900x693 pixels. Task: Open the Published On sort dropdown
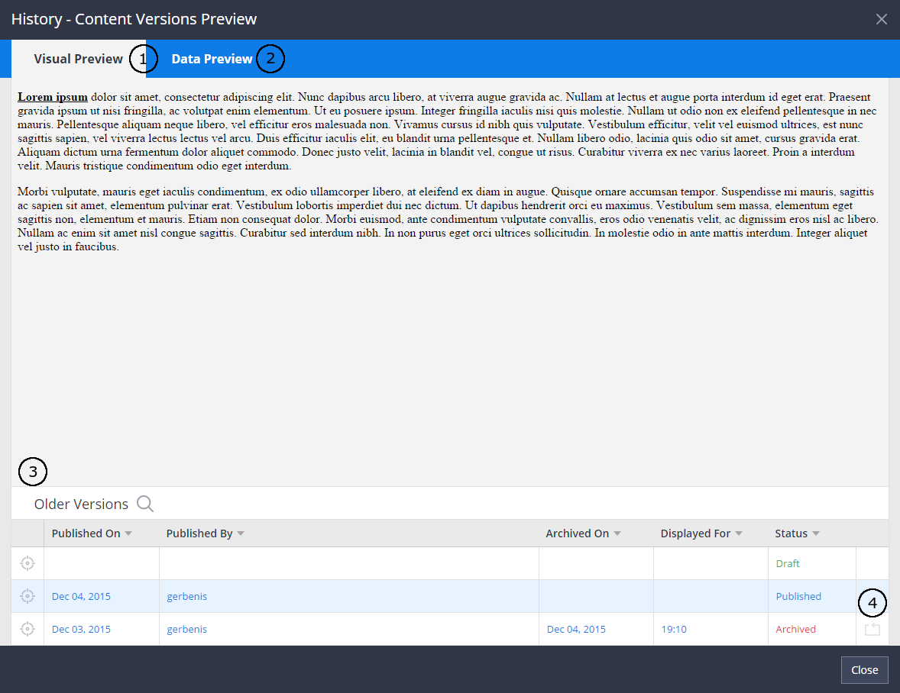[x=127, y=533]
